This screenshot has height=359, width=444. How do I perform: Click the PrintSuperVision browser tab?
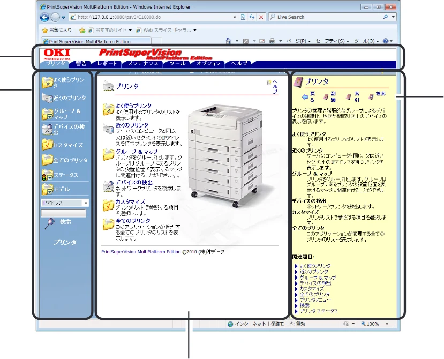click(x=95, y=41)
